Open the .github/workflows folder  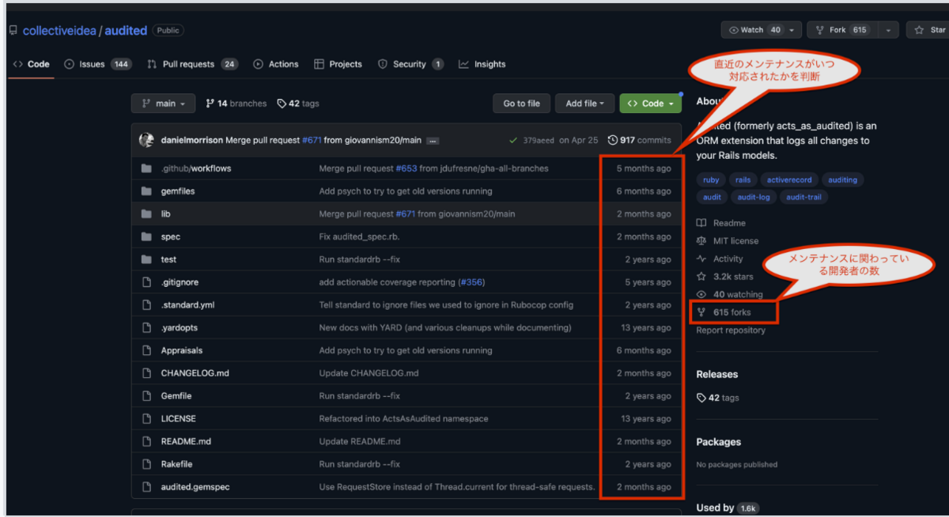pyautogui.click(x=196, y=168)
